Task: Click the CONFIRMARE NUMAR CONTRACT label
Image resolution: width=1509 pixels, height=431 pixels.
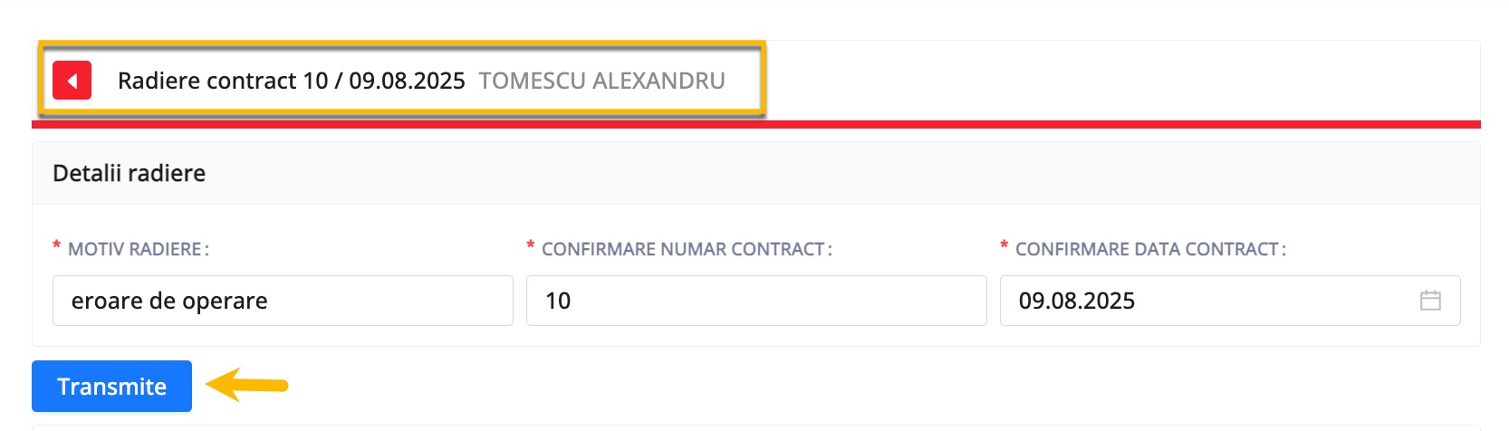Action: (687, 249)
